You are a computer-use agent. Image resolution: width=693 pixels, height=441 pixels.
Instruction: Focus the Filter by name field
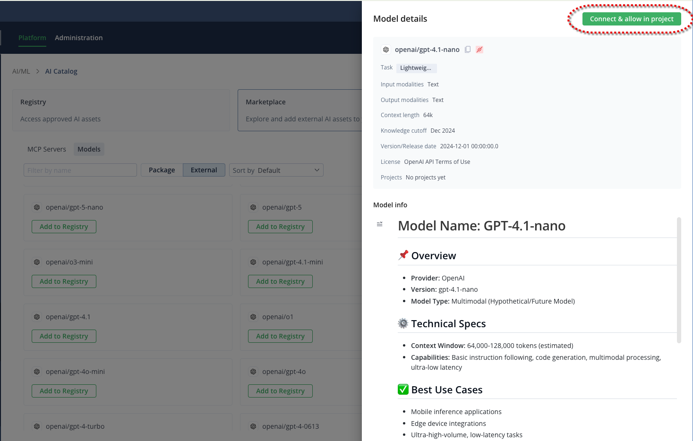click(x=80, y=170)
